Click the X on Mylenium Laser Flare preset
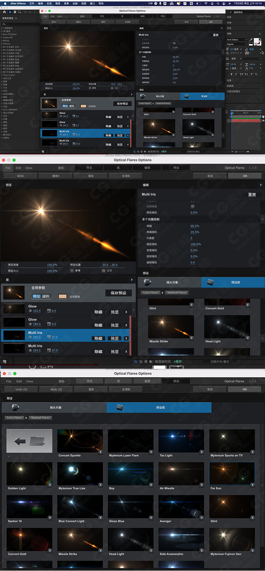 151,452
